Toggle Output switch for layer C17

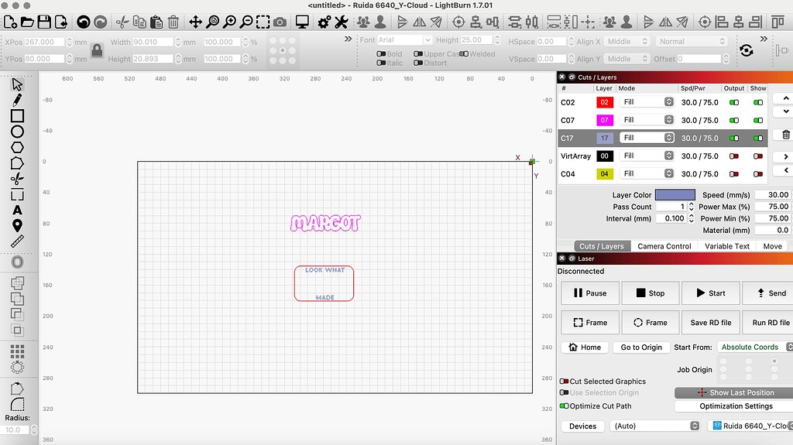(x=734, y=138)
